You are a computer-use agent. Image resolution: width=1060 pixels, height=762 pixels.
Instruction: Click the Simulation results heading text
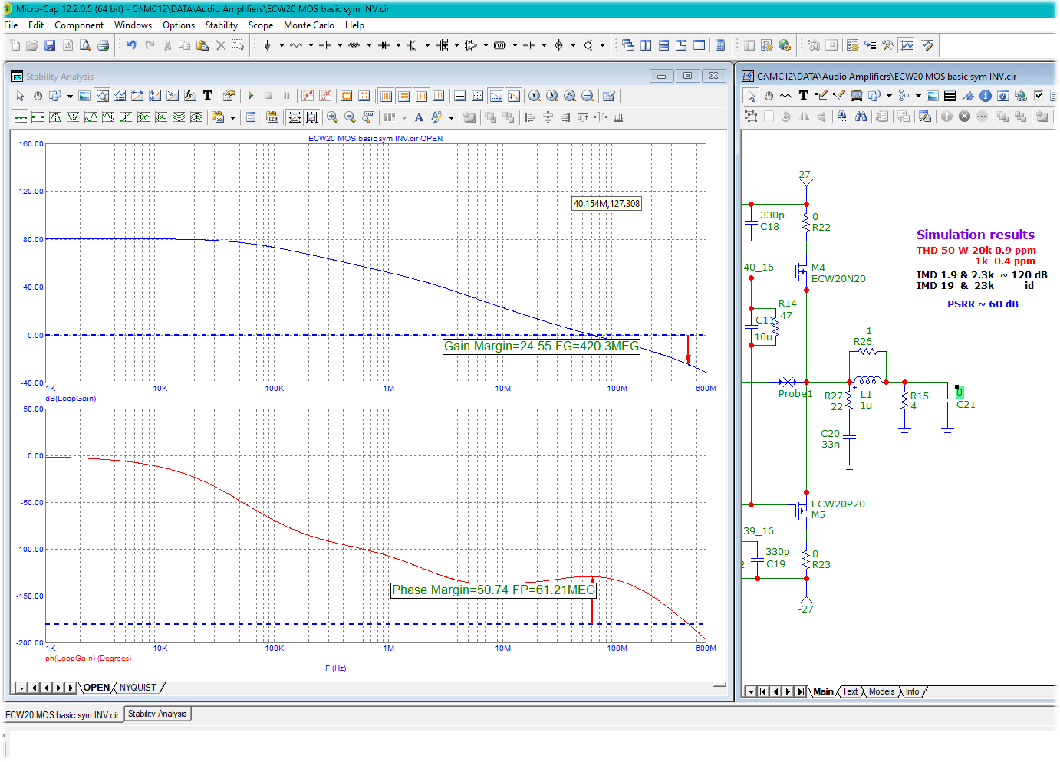(975, 235)
